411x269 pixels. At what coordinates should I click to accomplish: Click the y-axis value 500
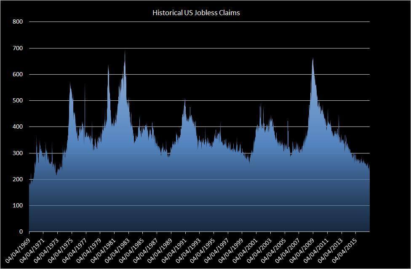(18, 100)
